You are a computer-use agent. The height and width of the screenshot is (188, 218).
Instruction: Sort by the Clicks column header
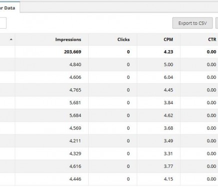(x=123, y=40)
